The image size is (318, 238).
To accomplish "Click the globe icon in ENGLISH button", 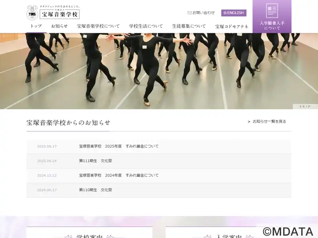I will 225,13.
